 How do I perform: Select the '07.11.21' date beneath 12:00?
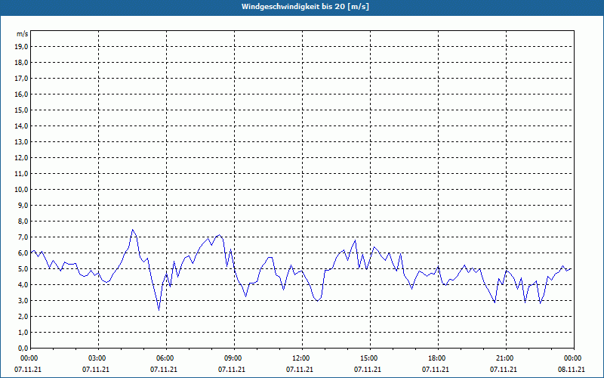click(x=300, y=370)
